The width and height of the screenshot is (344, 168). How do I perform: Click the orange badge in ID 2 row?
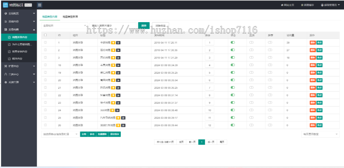tap(113, 50)
